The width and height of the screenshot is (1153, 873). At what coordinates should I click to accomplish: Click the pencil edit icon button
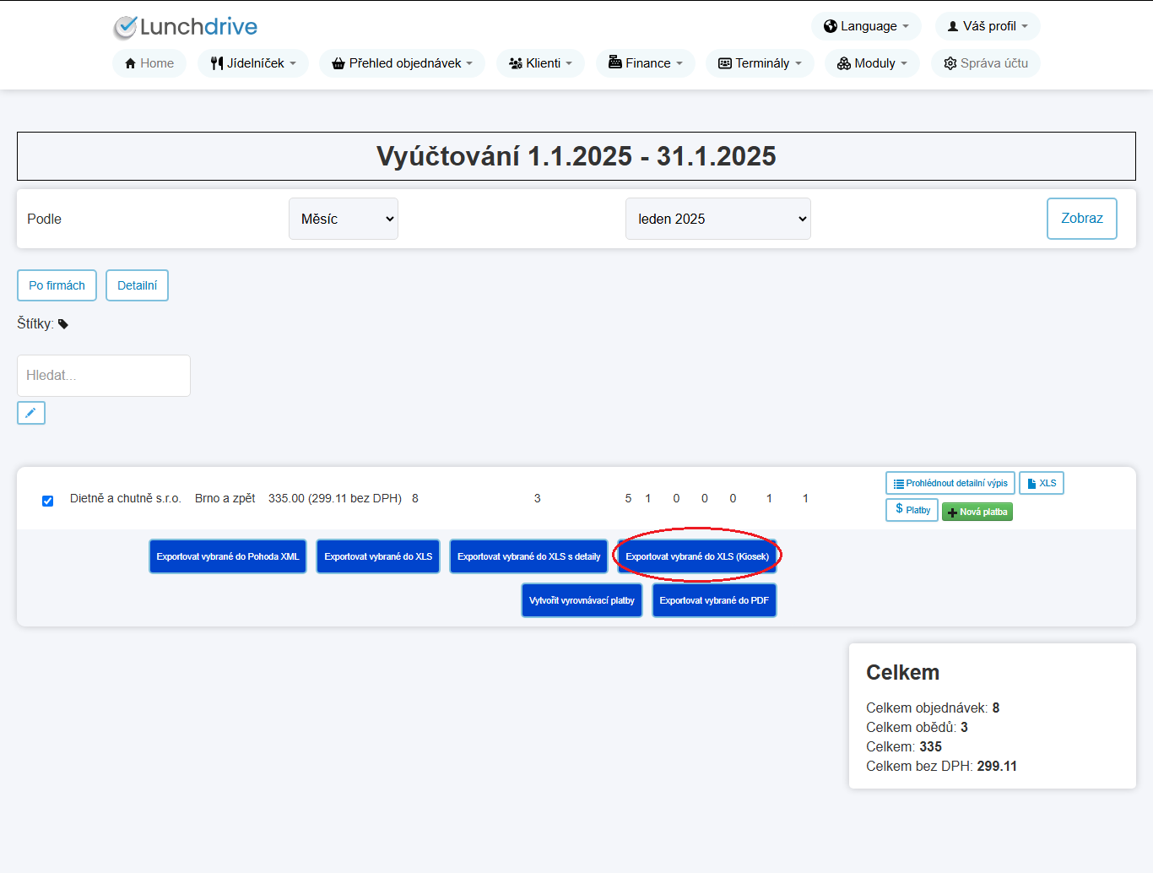pos(31,413)
